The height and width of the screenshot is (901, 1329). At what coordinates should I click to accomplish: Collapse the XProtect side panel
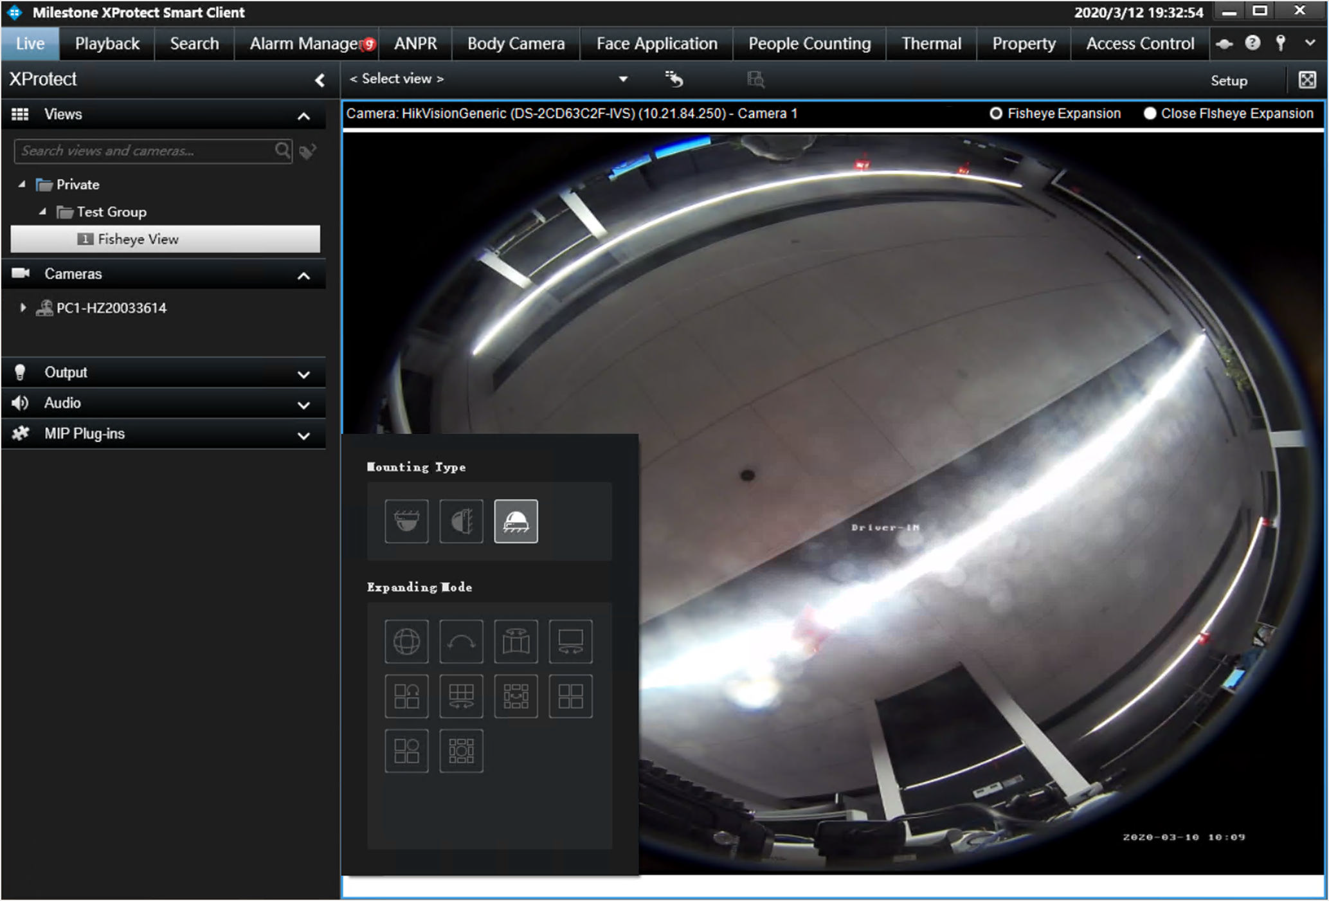click(320, 80)
